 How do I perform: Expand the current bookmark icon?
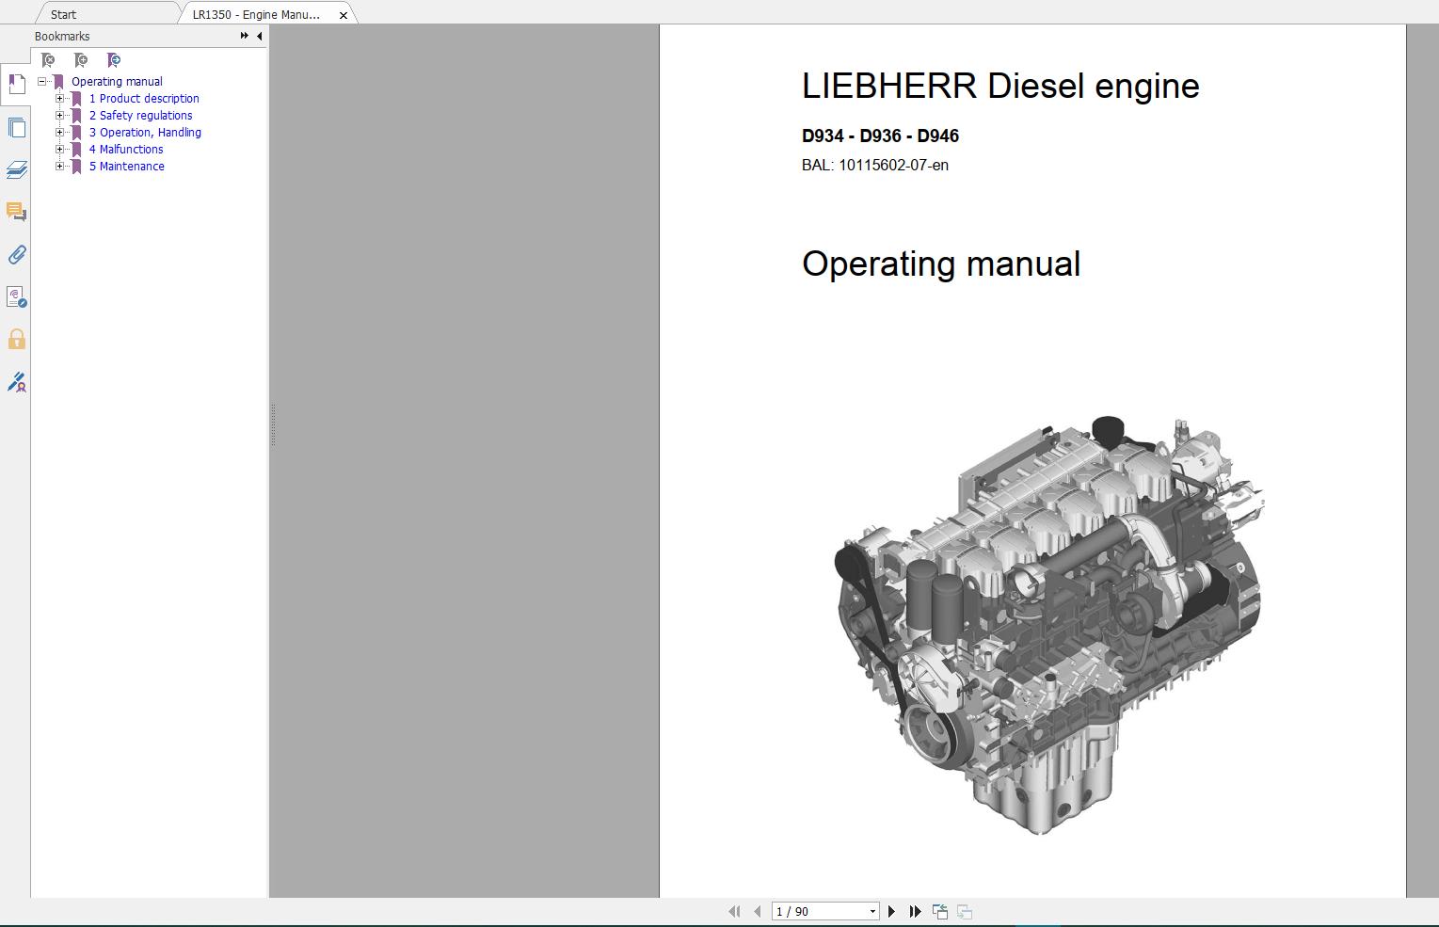(113, 59)
